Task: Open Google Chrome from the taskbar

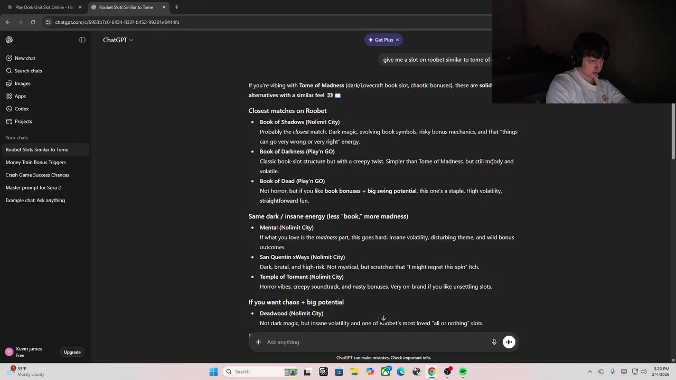Action: pos(432,372)
